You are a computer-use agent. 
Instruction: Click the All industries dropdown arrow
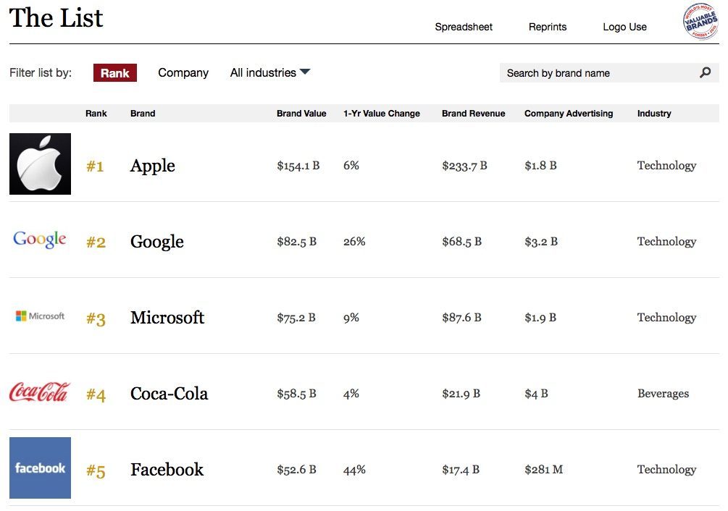pyautogui.click(x=305, y=72)
